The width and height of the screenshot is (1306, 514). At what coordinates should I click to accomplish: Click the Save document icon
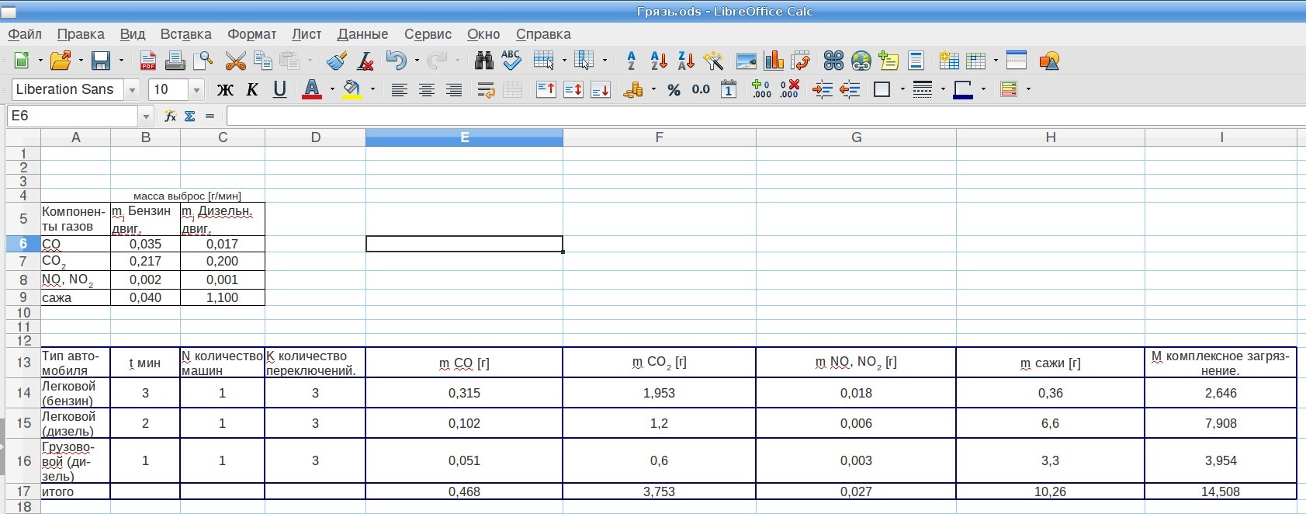(101, 61)
